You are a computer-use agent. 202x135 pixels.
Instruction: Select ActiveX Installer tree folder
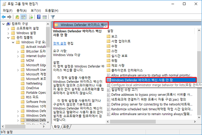tap(33, 47)
